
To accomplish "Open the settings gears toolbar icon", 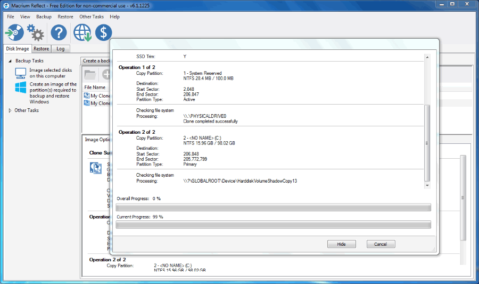I will pos(36,33).
